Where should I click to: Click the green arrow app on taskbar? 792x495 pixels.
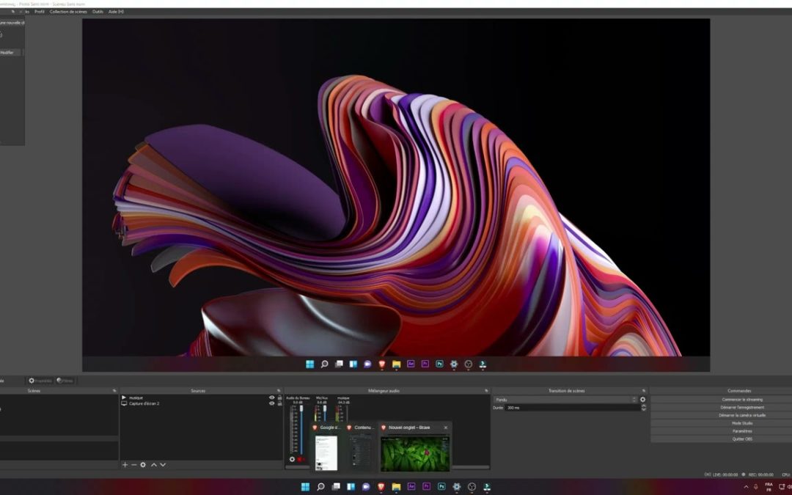click(x=487, y=487)
